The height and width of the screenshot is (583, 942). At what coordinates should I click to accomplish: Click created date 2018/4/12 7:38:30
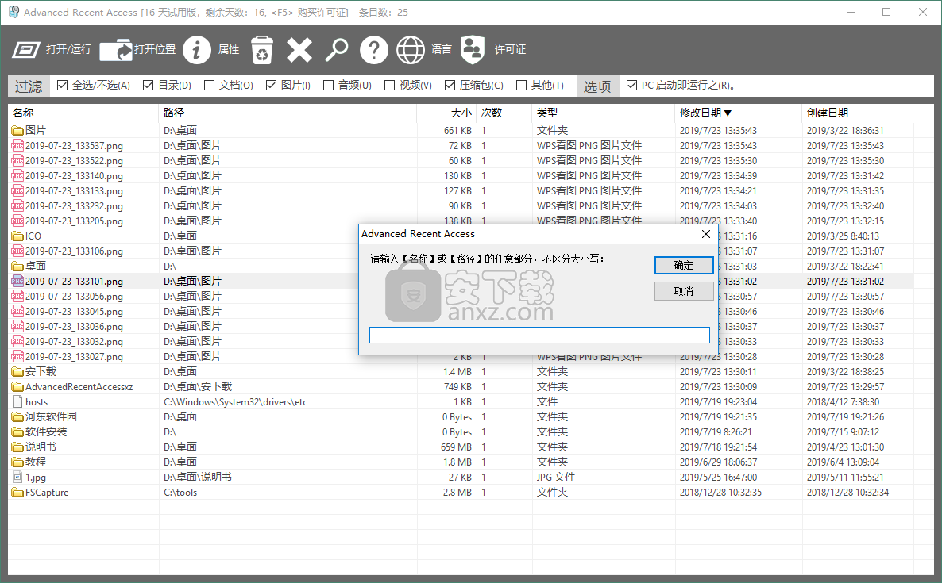coord(843,402)
